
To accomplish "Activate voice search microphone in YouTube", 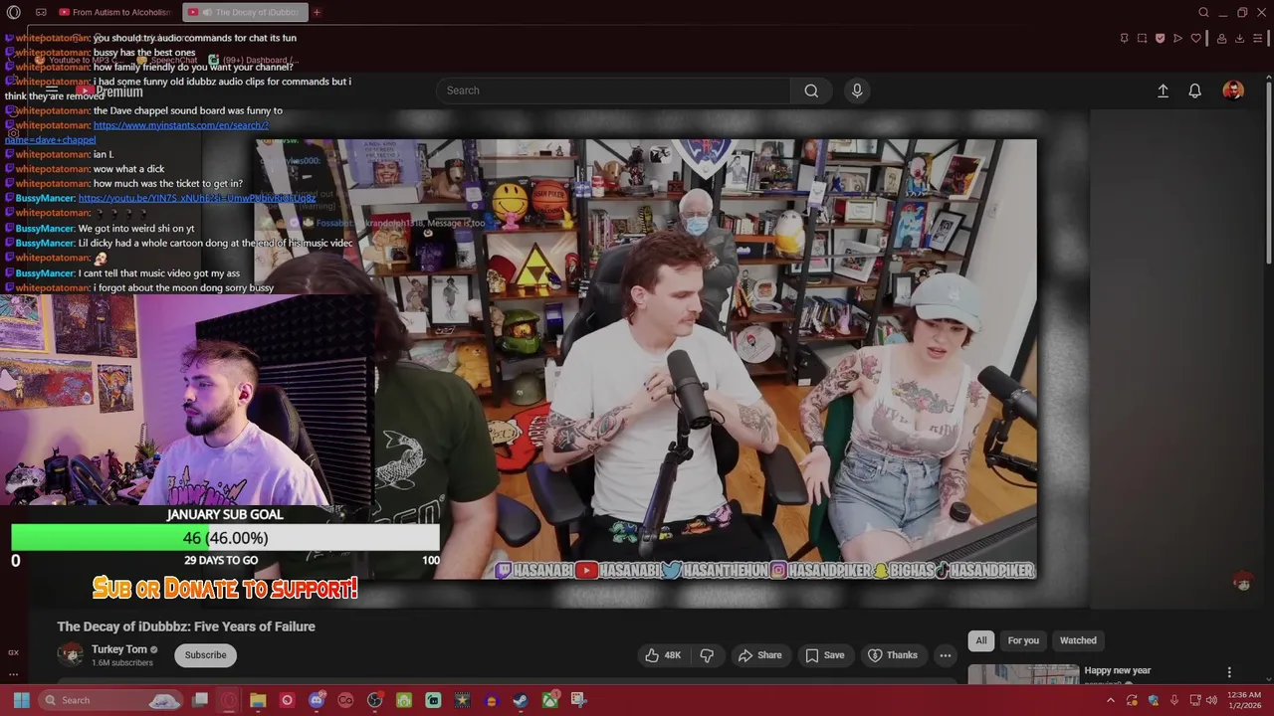I will 857,90.
